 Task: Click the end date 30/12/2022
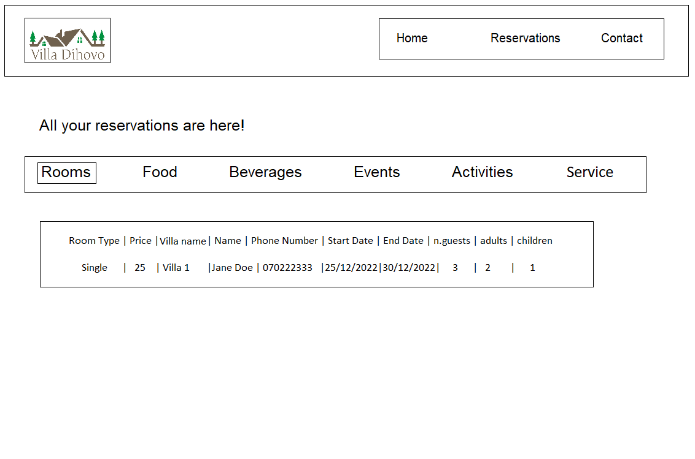coord(409,268)
